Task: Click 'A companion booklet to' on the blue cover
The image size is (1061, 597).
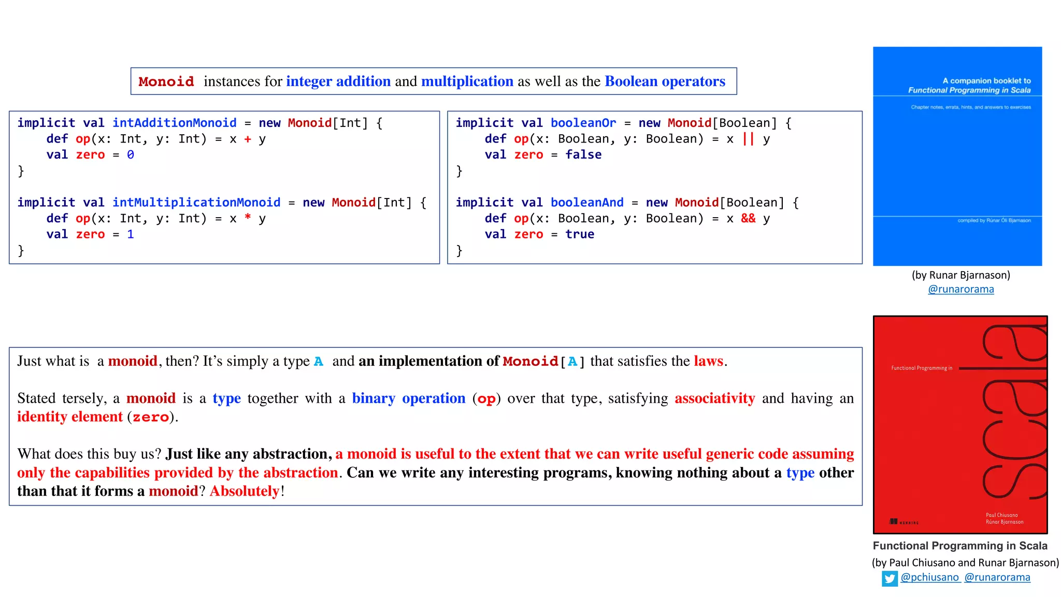Action: coord(987,81)
